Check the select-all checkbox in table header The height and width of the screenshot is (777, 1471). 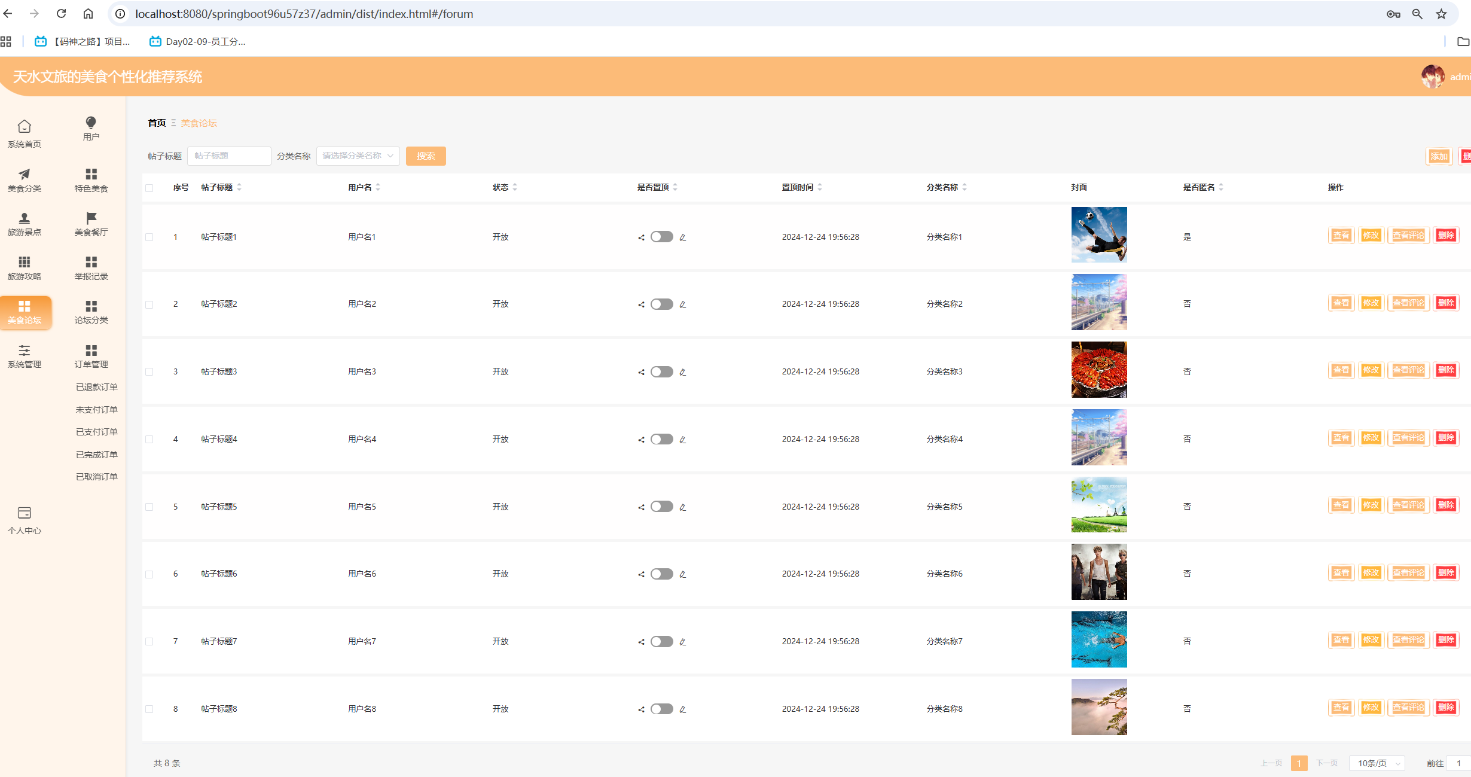point(149,188)
